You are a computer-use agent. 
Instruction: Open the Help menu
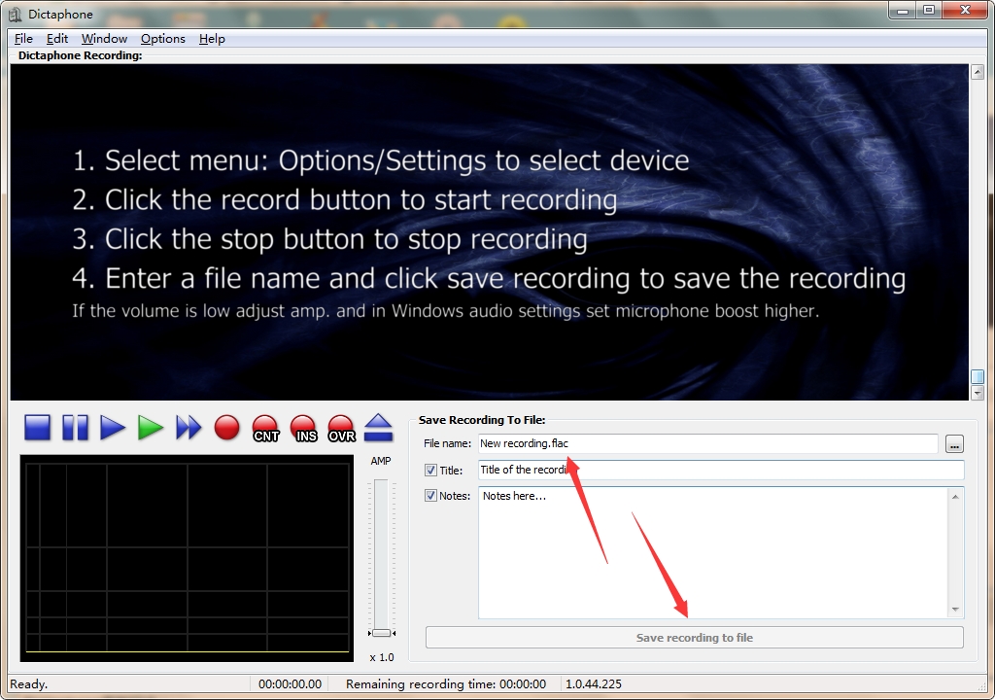click(x=212, y=39)
